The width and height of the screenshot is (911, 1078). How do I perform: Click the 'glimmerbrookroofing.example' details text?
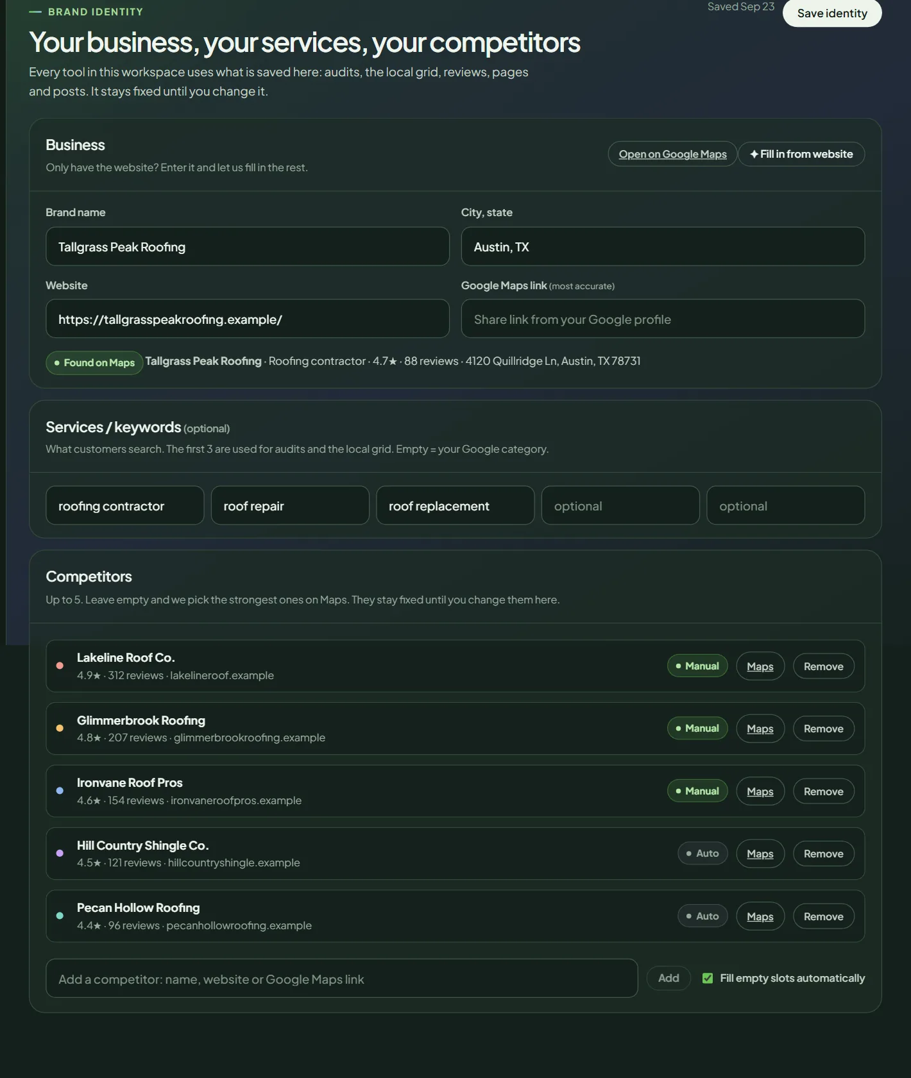250,737
